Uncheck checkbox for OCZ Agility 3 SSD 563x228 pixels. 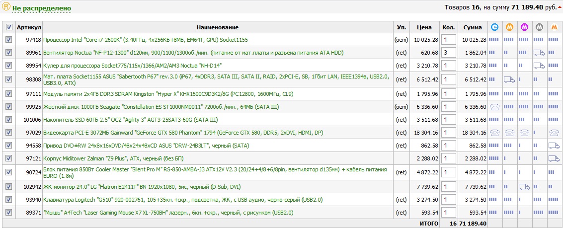(8, 120)
